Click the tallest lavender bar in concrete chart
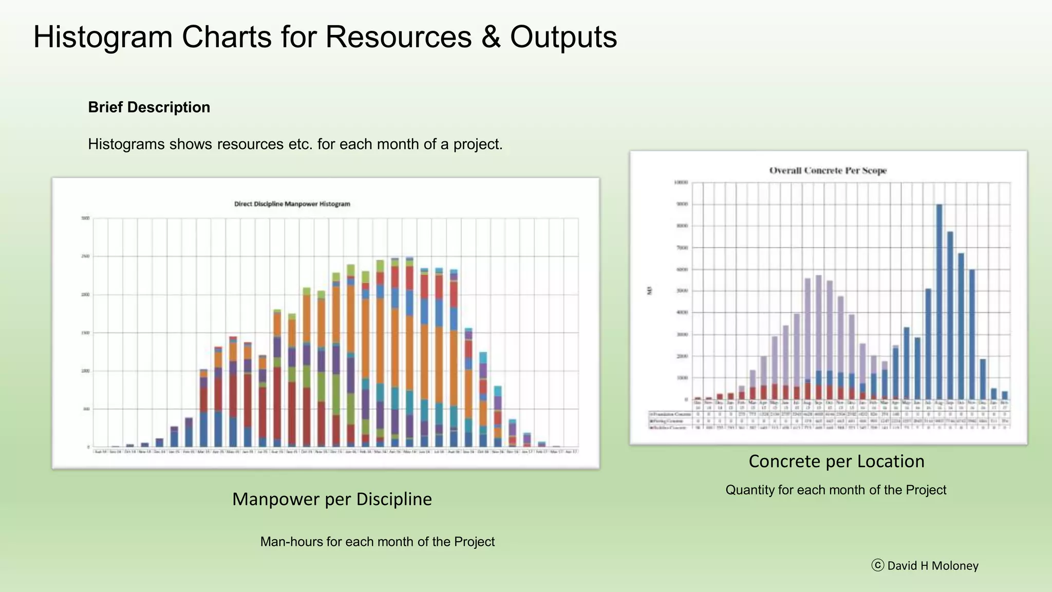Screen dimensions: 1052x592 (x=818, y=324)
